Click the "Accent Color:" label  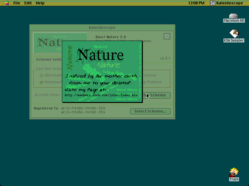pos(47,95)
